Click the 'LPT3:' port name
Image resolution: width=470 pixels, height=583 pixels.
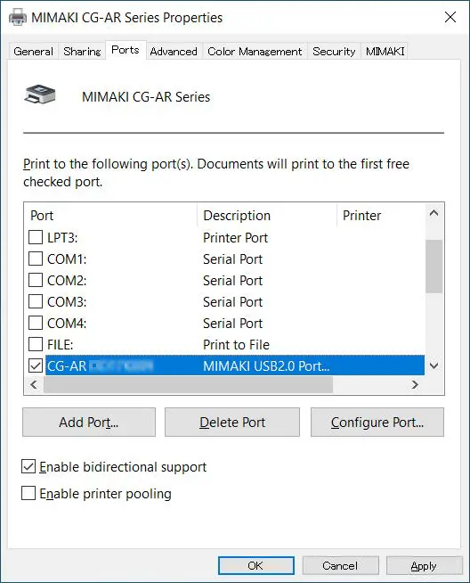pyautogui.click(x=62, y=238)
